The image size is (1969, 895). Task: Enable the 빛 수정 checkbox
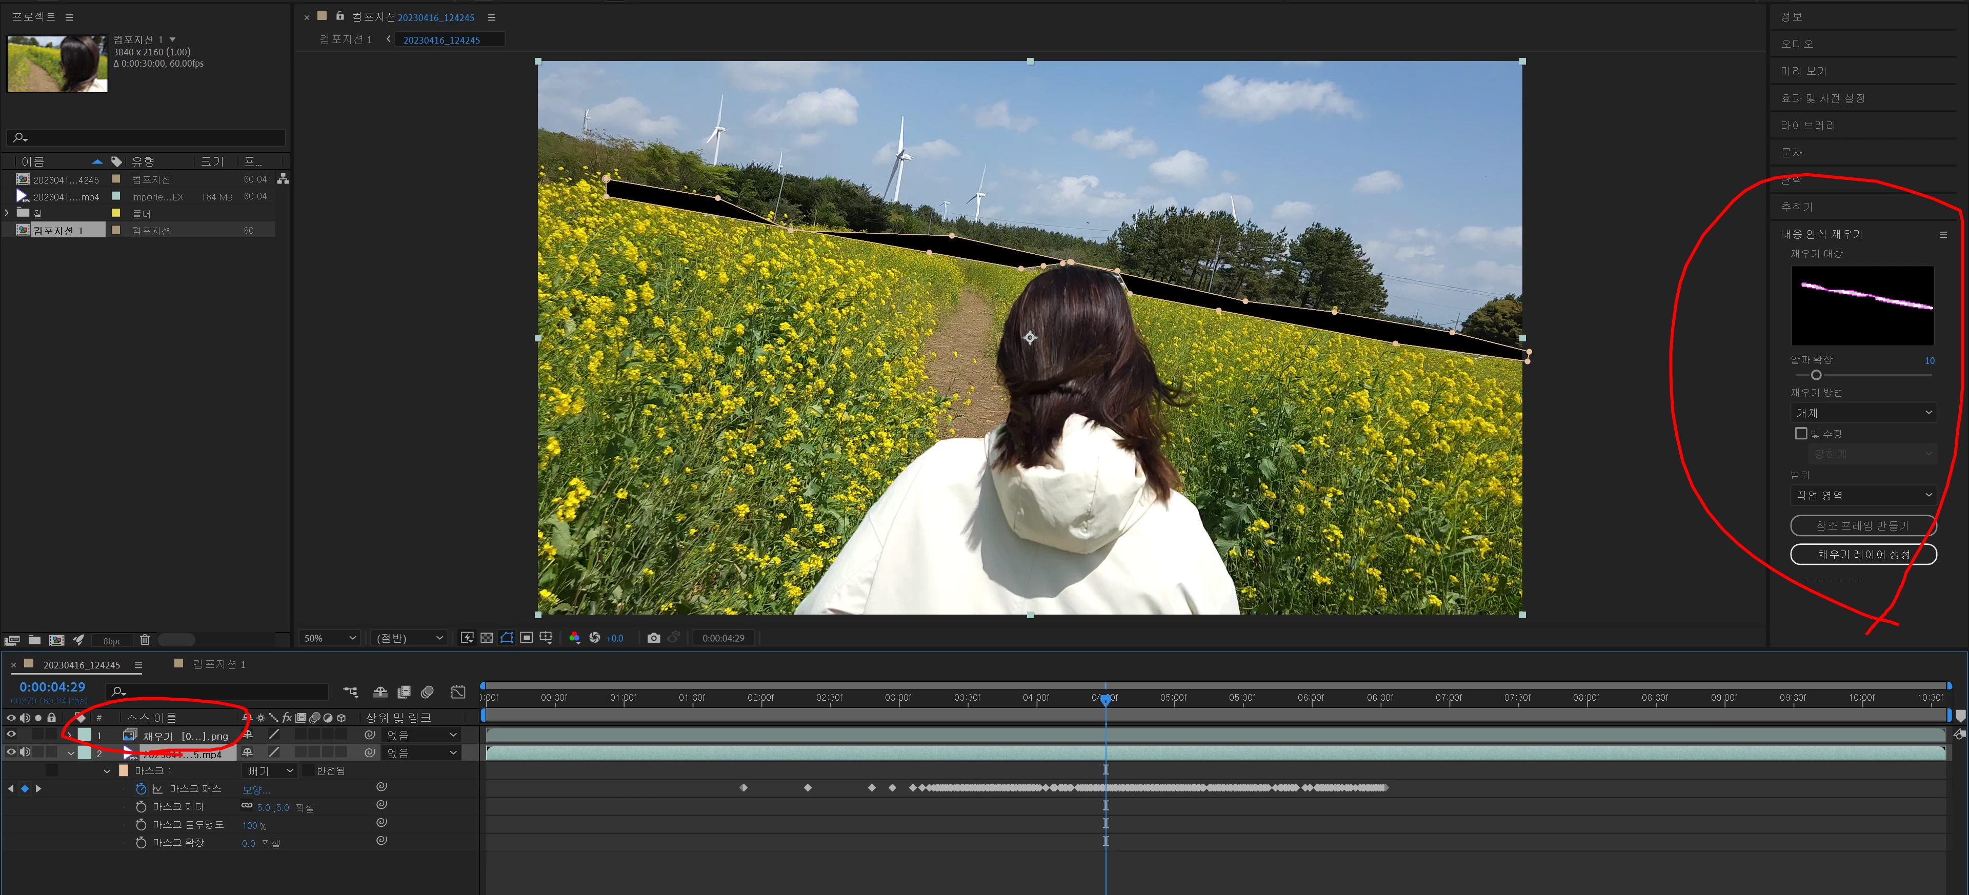click(x=1801, y=433)
